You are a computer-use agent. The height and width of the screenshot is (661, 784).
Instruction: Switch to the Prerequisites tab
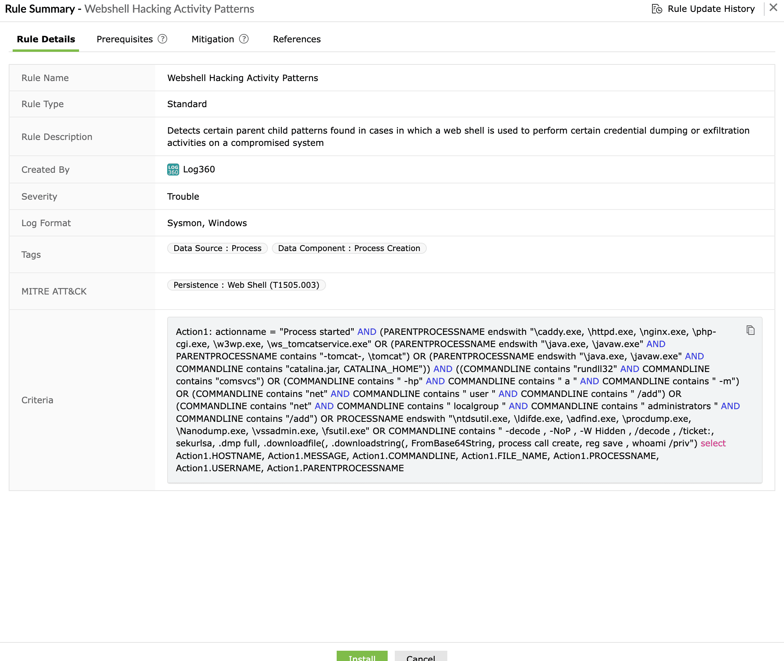(124, 39)
